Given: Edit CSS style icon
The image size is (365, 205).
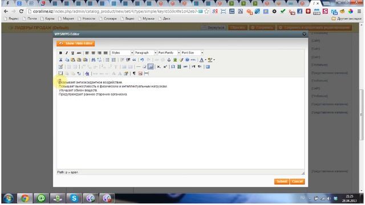Looking at the screenshot, I should click(x=87, y=73).
